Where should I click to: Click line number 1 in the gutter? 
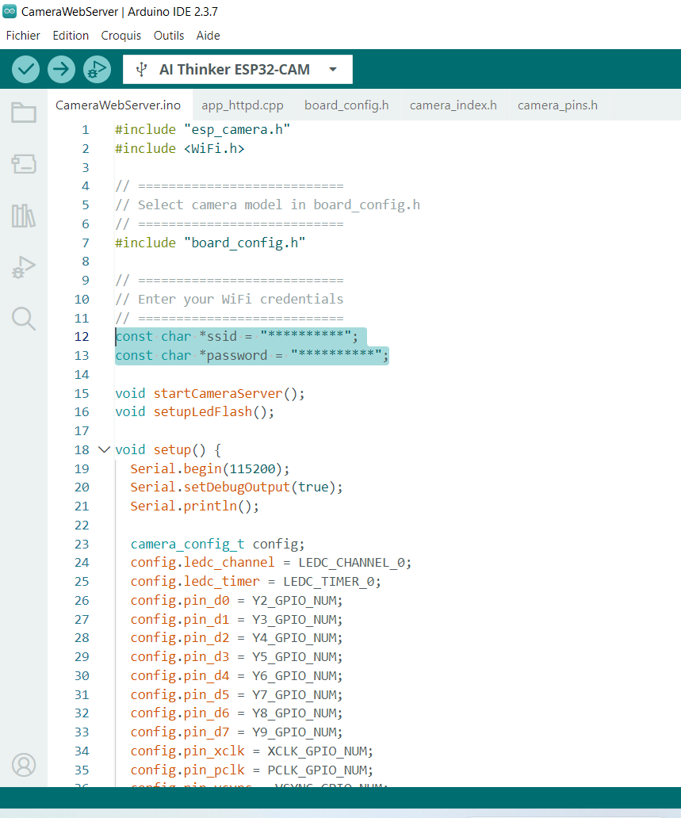pos(86,129)
